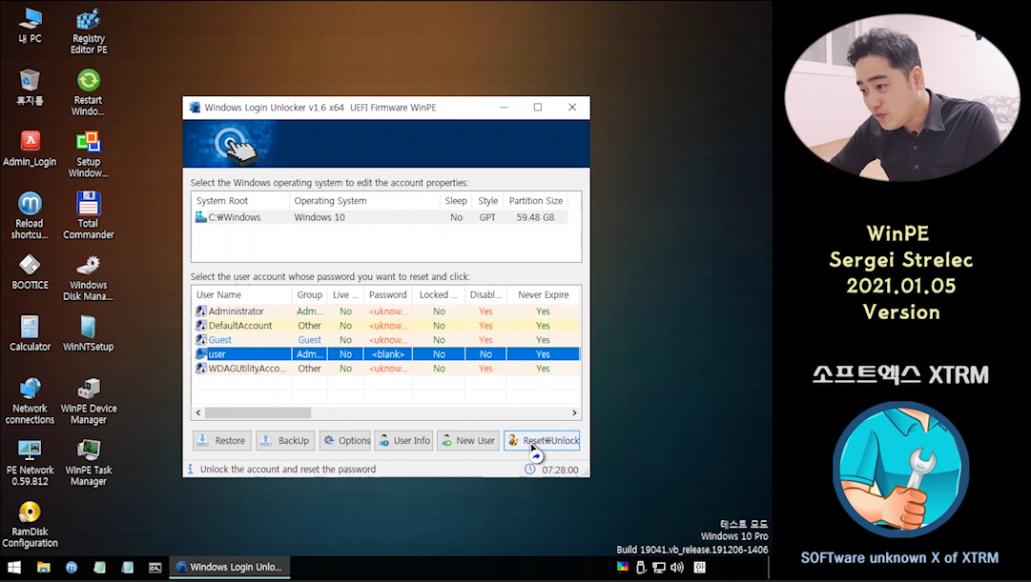1031x582 pixels.
Task: Click the Group column header
Action: pyautogui.click(x=309, y=295)
